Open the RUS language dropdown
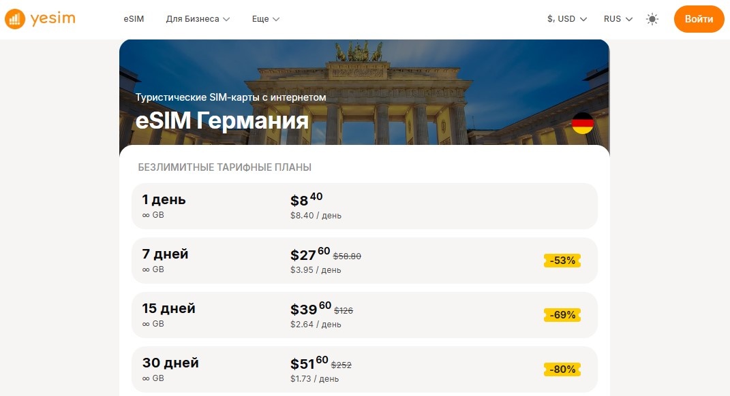 [616, 19]
